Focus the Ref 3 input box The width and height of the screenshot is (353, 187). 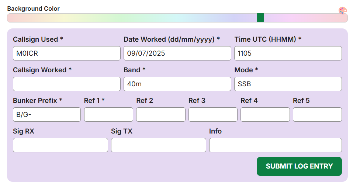coord(213,115)
